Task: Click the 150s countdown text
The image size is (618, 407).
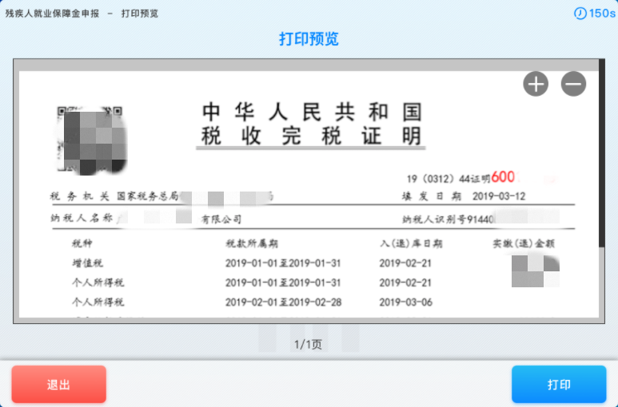Action: [602, 14]
